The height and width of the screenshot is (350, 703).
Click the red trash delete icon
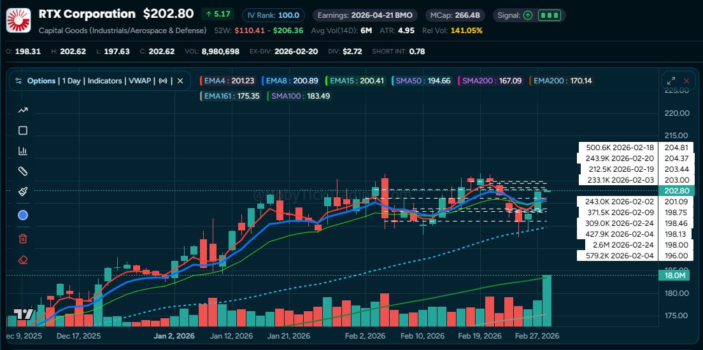23,239
